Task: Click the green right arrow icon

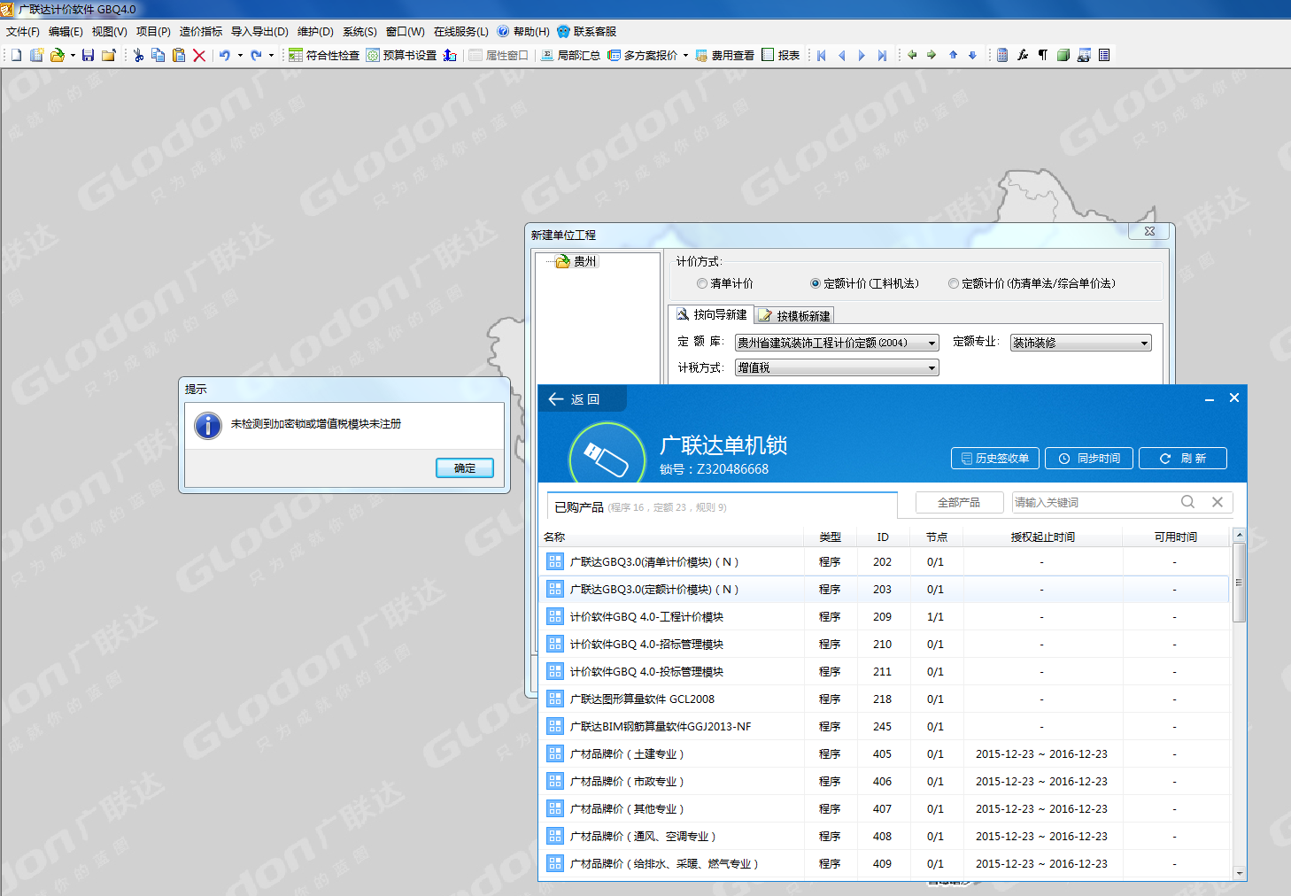Action: click(x=932, y=55)
